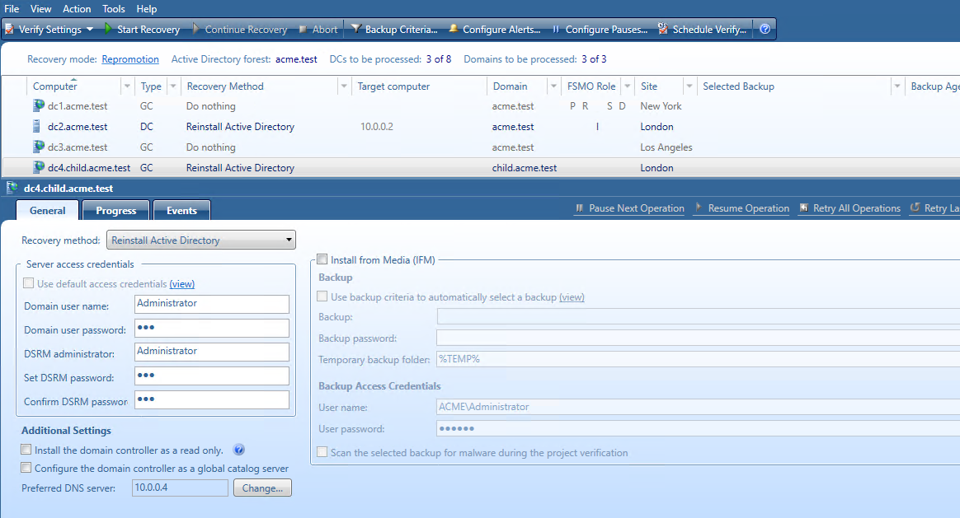This screenshot has width=960, height=518.
Task: Click the Backup Age column header
Action: click(x=934, y=86)
